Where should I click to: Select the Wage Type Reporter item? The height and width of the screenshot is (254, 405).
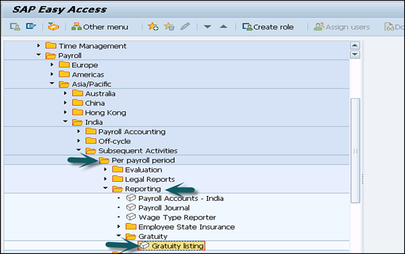click(171, 217)
